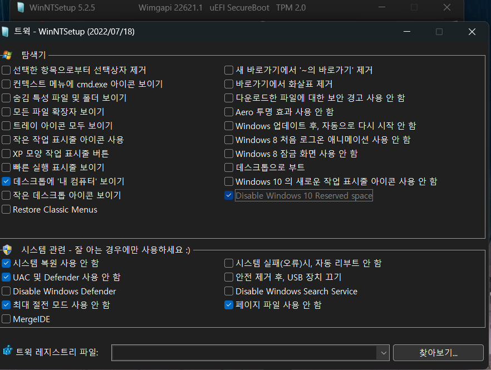Click the 탐색기 group heading
The height and width of the screenshot is (370, 491).
pyautogui.click(x=33, y=55)
